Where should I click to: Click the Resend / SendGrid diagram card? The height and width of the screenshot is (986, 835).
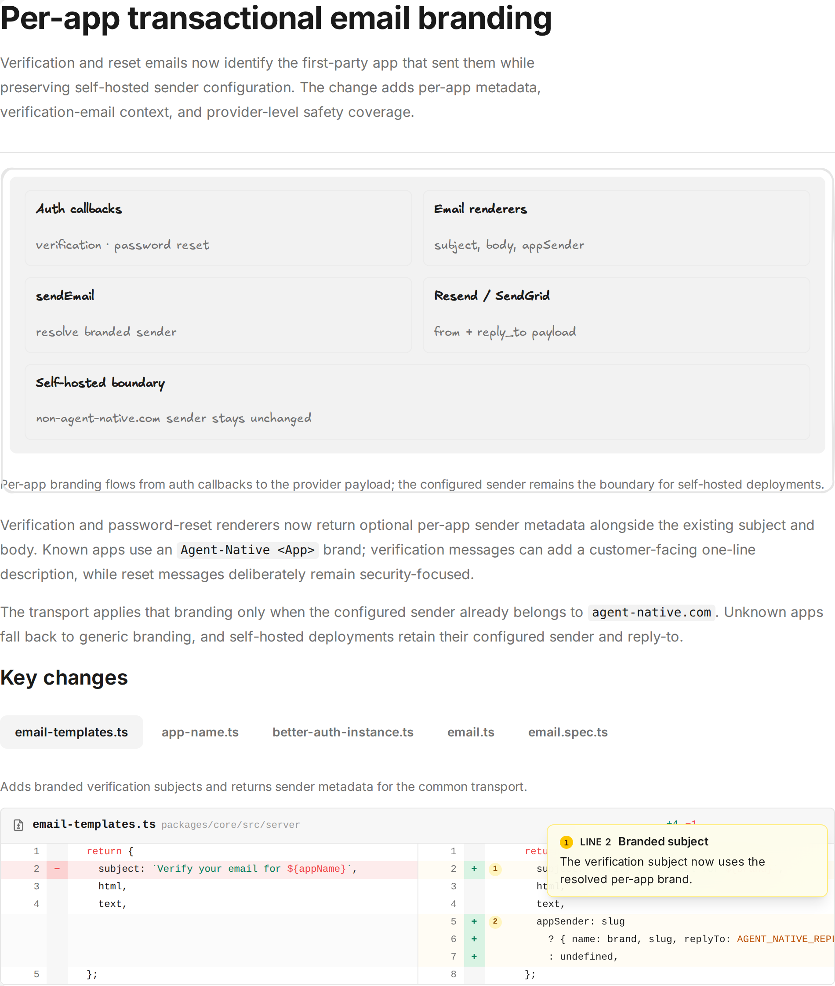[616, 315]
